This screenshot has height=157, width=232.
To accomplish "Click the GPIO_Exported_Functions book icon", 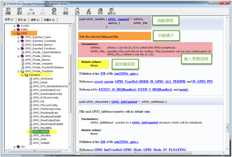I will pyautogui.click(x=22, y=48).
